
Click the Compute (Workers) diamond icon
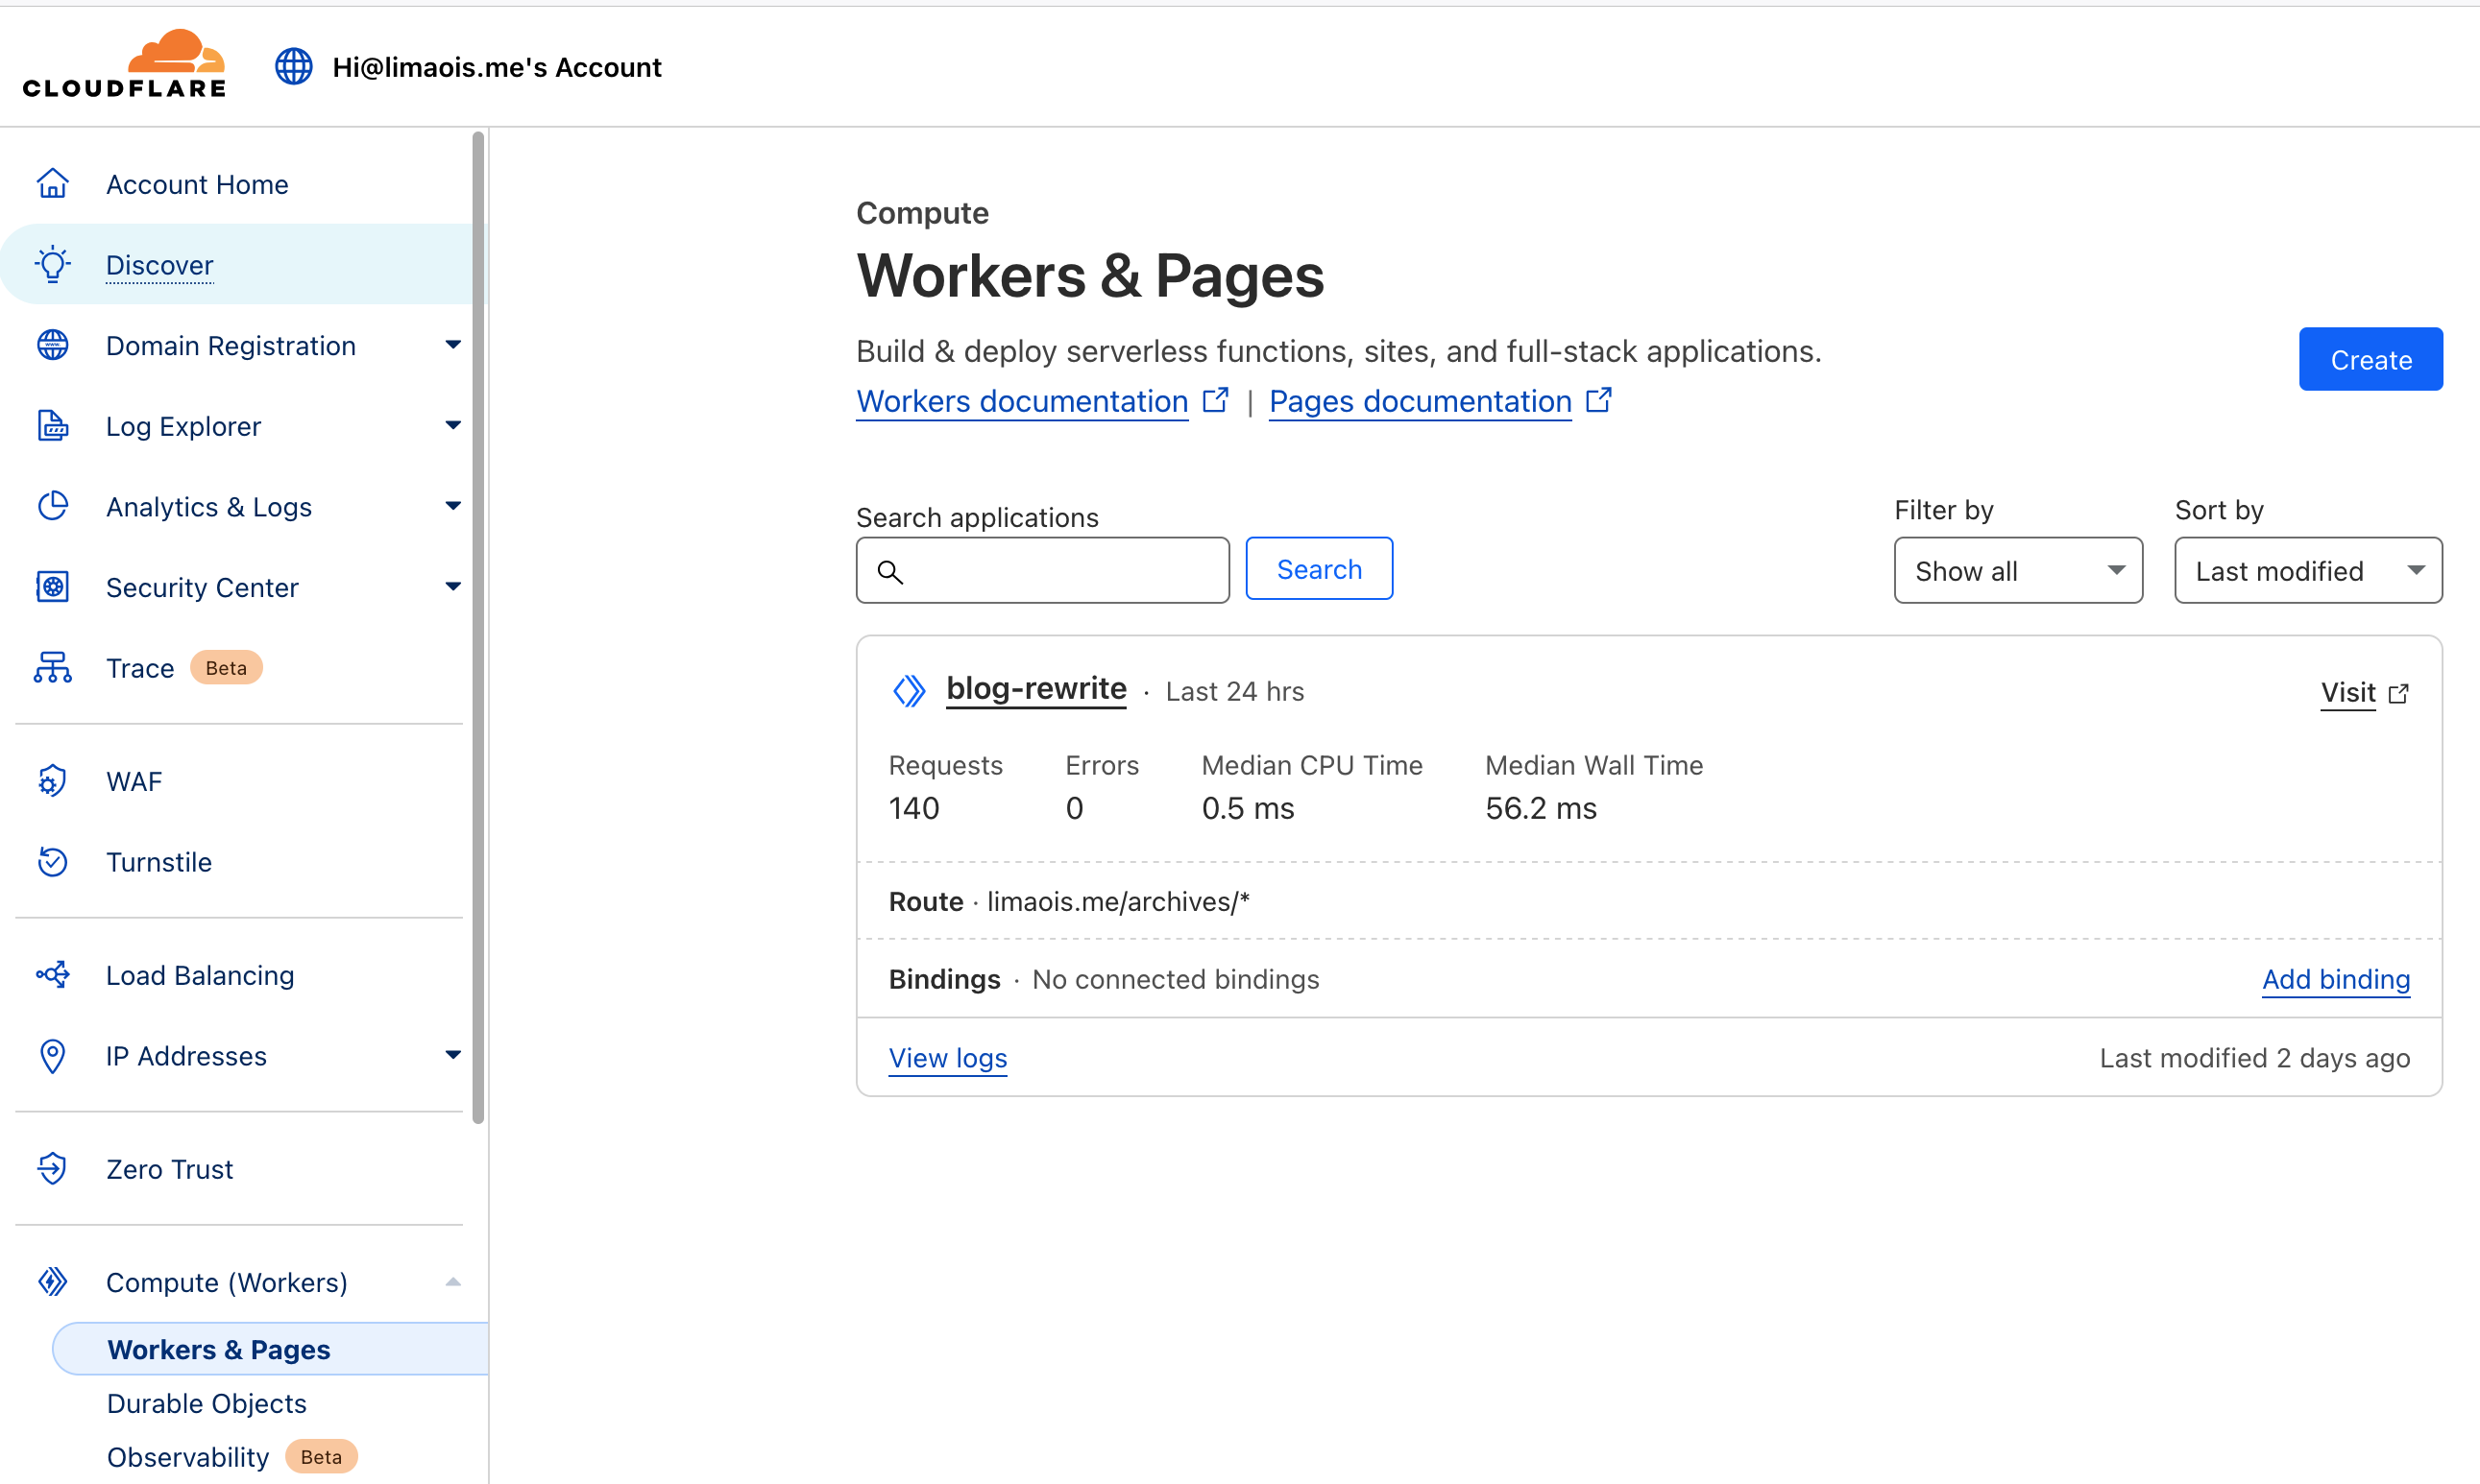pos(52,1281)
